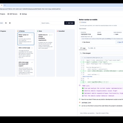Toggle 'Test the mobile navbar behavior' checkbox
123x123 pixels.
83,96
